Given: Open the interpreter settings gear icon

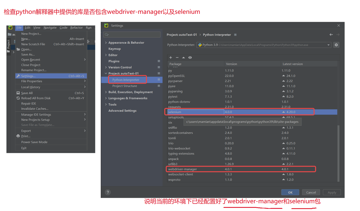Looking at the screenshot, I should tap(336, 45).
